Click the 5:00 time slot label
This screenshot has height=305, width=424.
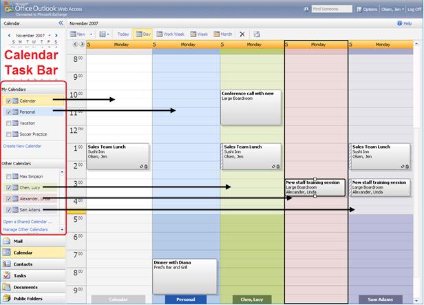tap(78, 220)
